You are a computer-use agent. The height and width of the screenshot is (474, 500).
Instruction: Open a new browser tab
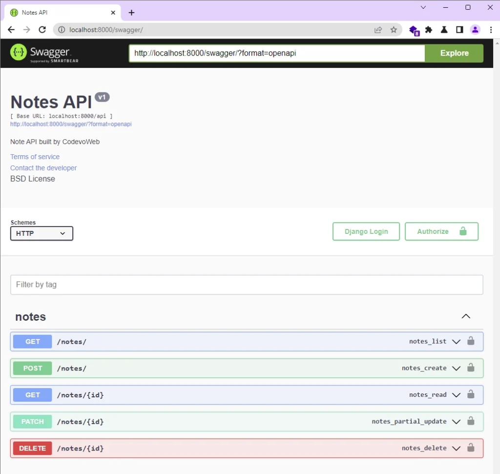(x=131, y=13)
